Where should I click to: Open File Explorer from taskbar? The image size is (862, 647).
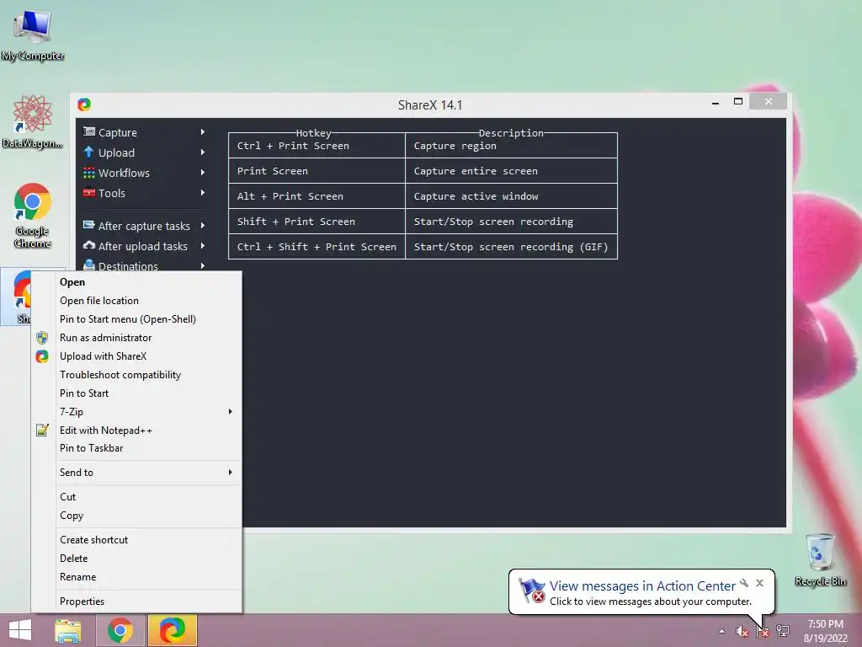(68, 630)
